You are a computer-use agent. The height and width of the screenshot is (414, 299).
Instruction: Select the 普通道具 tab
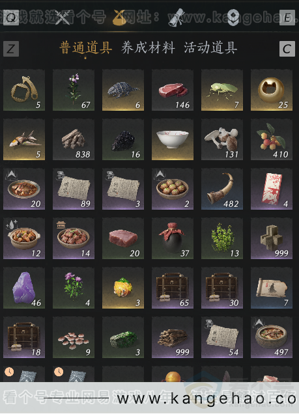coord(86,48)
